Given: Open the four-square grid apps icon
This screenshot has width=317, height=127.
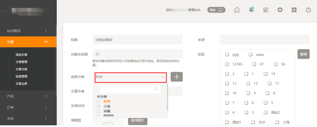Looking at the screenshot, I should [294, 10].
